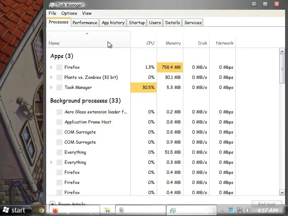Open the File menu
288x216 pixels.
52,13
